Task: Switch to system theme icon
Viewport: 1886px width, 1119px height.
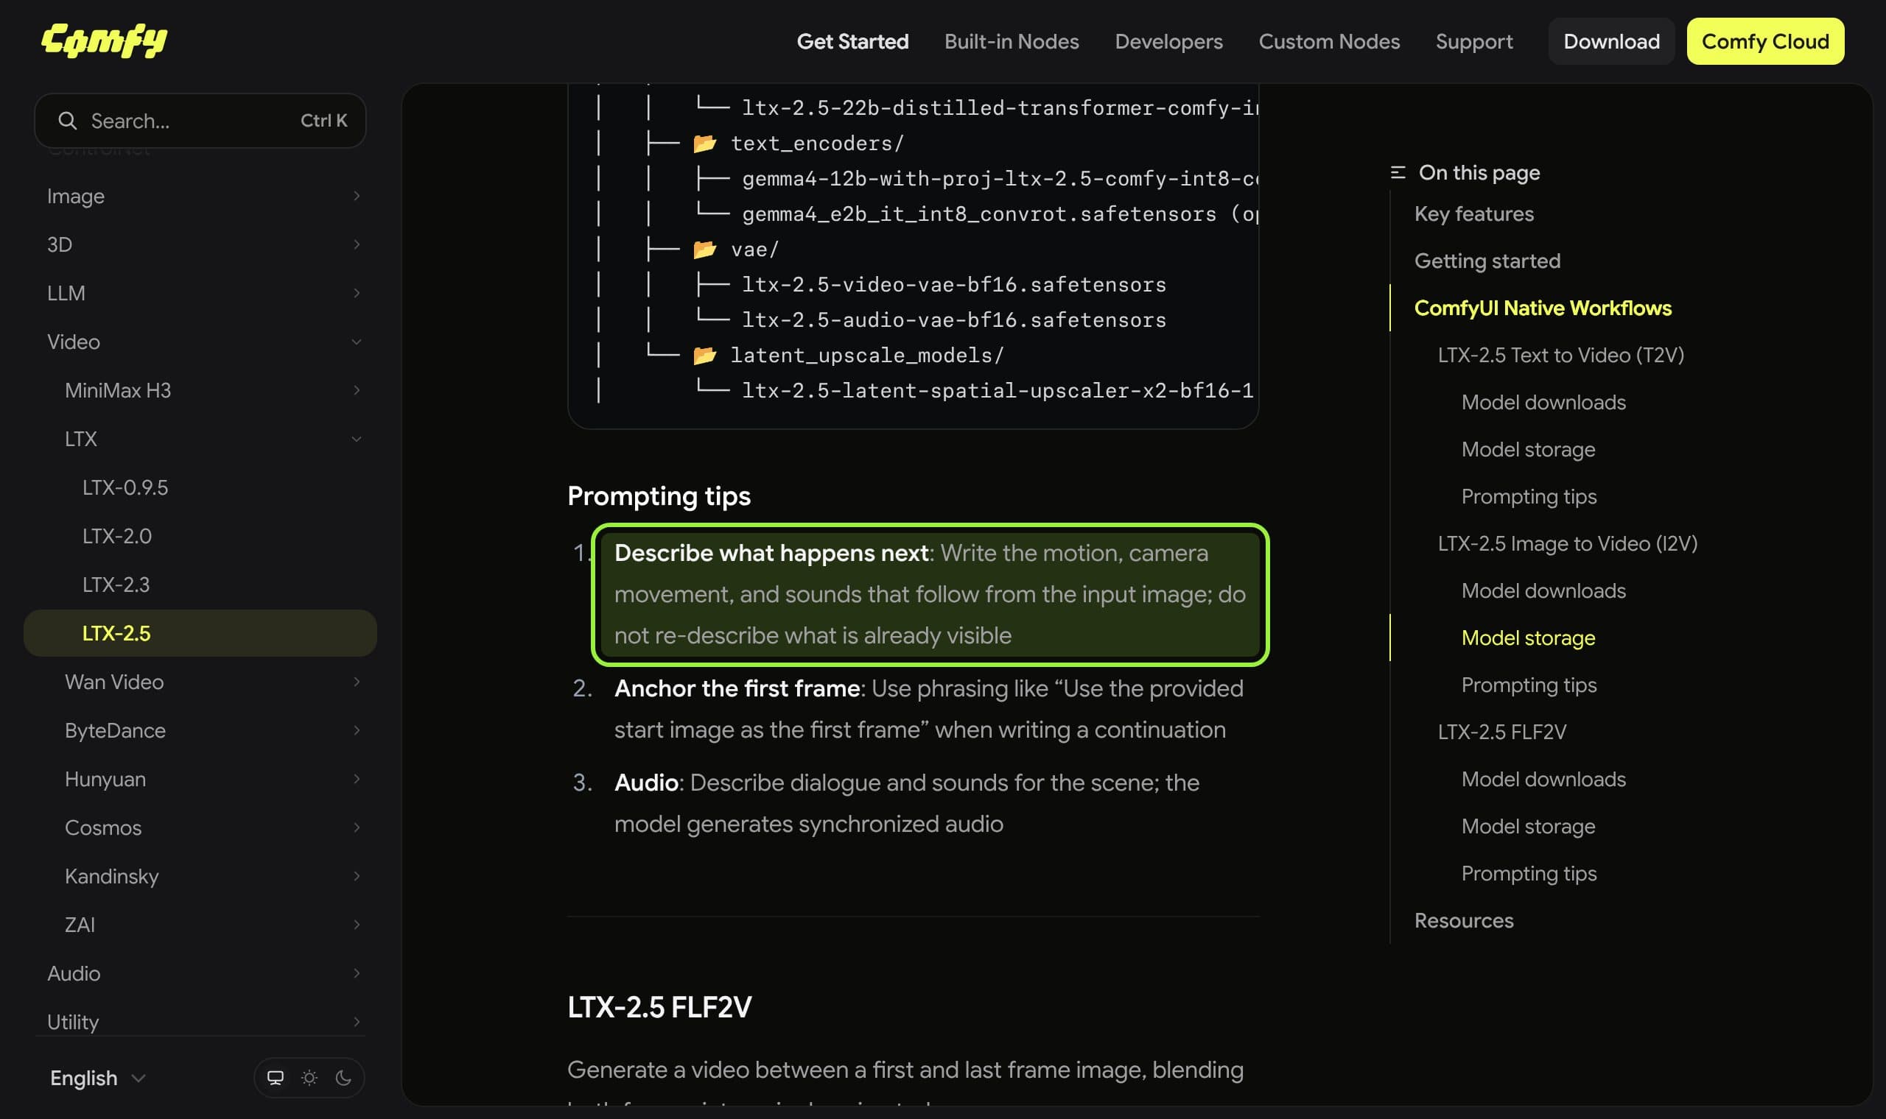Action: [x=276, y=1078]
